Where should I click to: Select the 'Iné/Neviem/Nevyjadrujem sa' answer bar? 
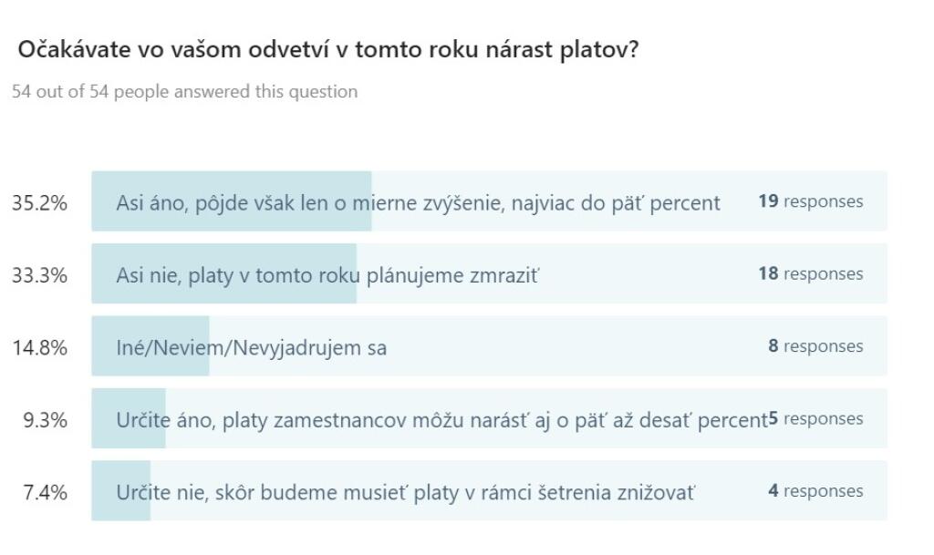tap(489, 346)
